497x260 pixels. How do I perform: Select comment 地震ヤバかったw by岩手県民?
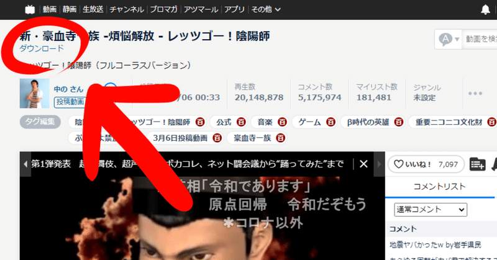point(435,245)
